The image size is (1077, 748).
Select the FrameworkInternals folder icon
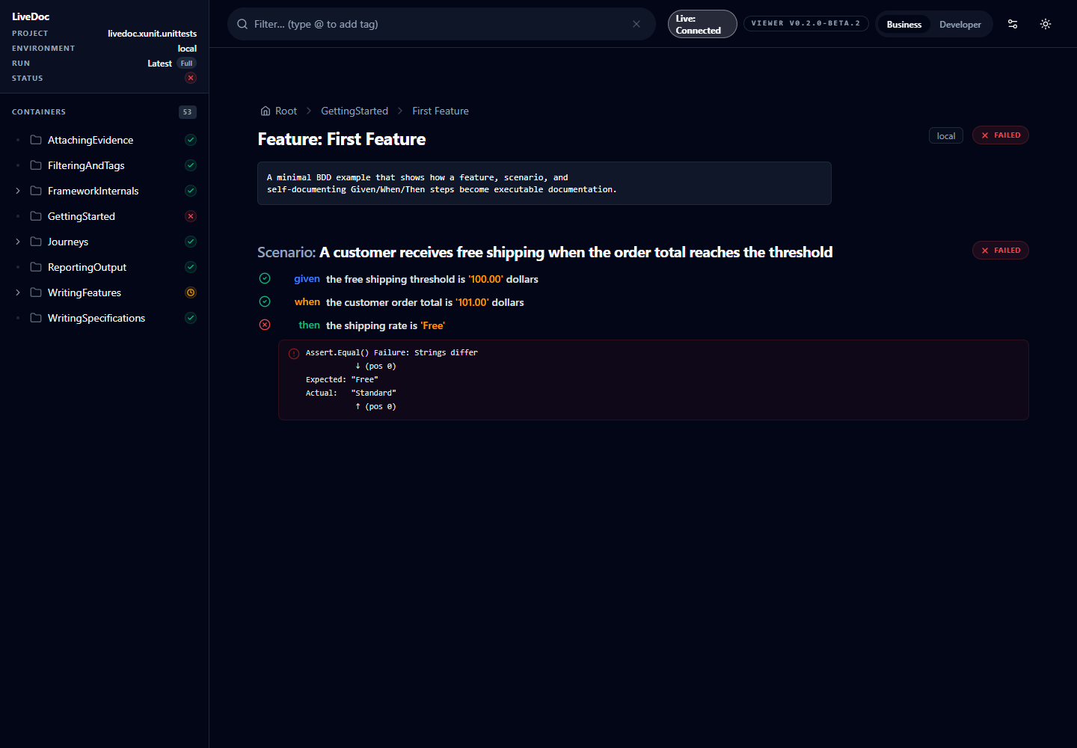(x=36, y=191)
